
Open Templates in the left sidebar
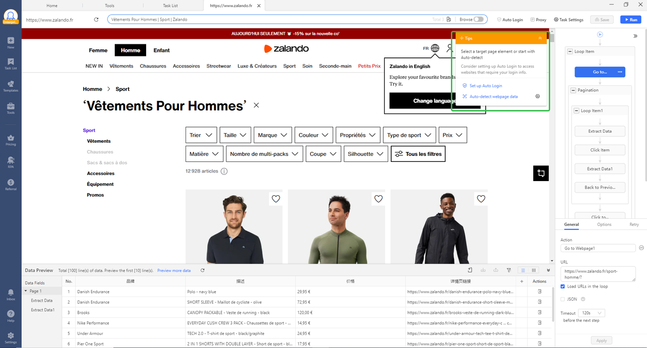[x=11, y=86]
